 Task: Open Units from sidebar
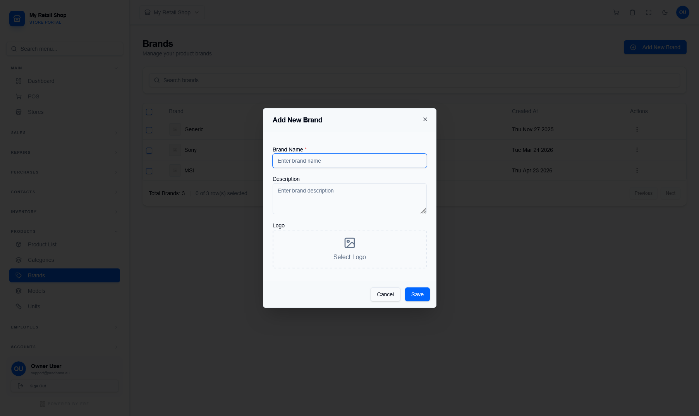pyautogui.click(x=65, y=306)
